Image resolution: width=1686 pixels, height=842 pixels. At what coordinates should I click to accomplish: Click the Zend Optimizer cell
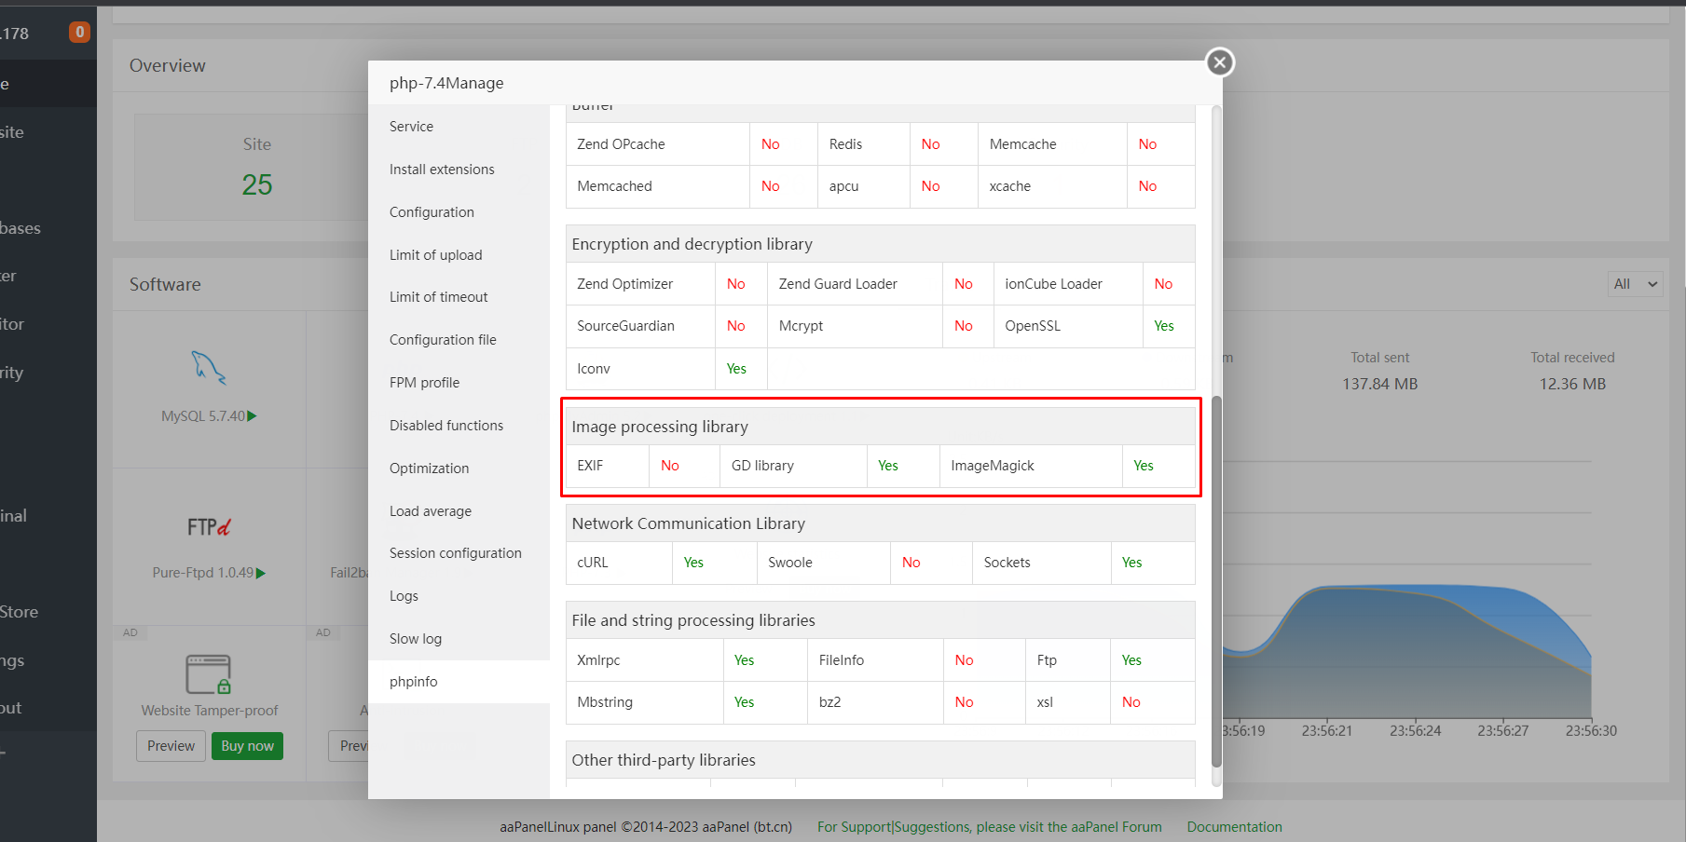point(641,284)
